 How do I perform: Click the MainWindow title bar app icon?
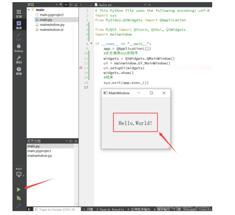click(105, 93)
